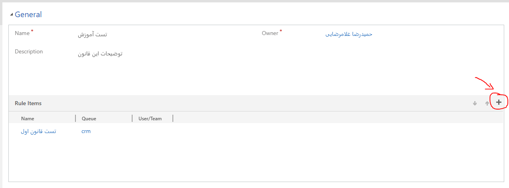Select the Description field label
509x188 pixels.
click(x=29, y=51)
